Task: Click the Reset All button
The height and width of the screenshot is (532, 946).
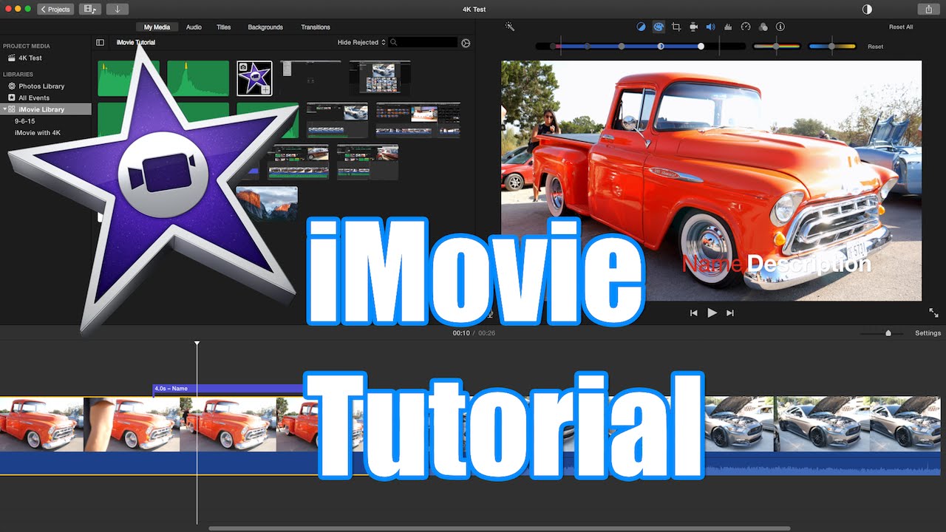Action: click(x=901, y=27)
